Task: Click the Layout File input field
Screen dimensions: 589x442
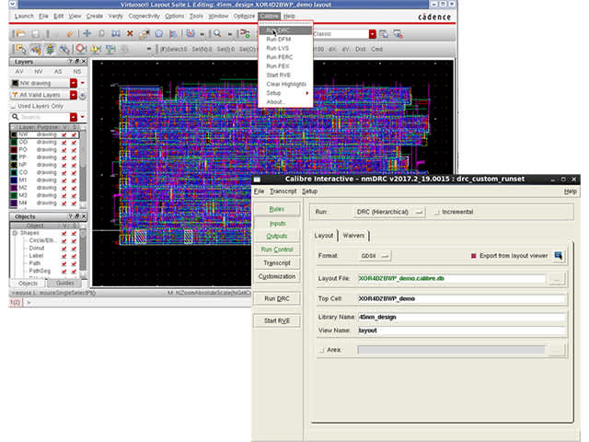Action: [451, 278]
